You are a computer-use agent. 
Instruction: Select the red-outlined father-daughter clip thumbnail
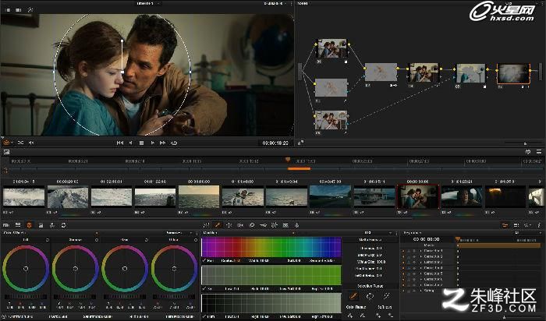click(x=418, y=196)
